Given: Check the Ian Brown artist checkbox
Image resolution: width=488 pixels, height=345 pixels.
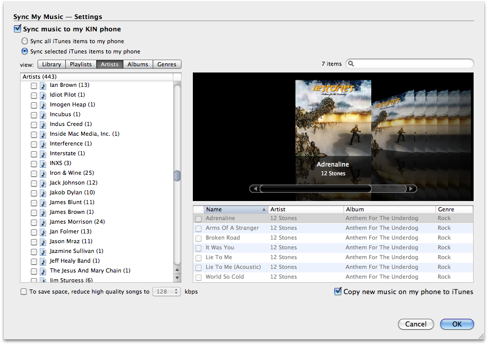Looking at the screenshot, I should tap(34, 85).
